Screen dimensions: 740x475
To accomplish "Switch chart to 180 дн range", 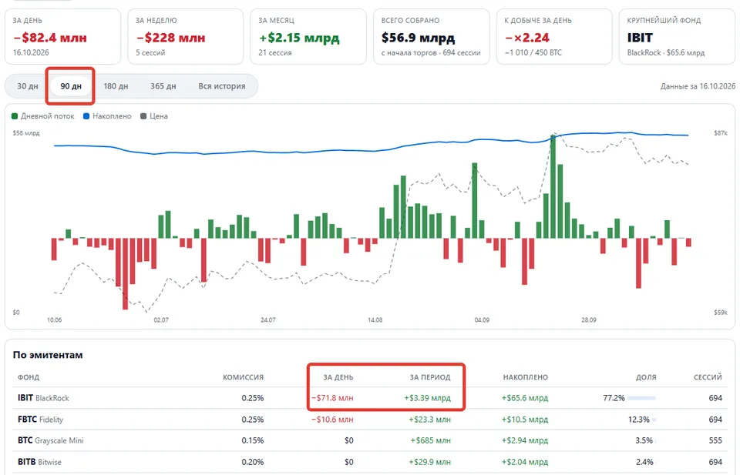I will tap(116, 86).
